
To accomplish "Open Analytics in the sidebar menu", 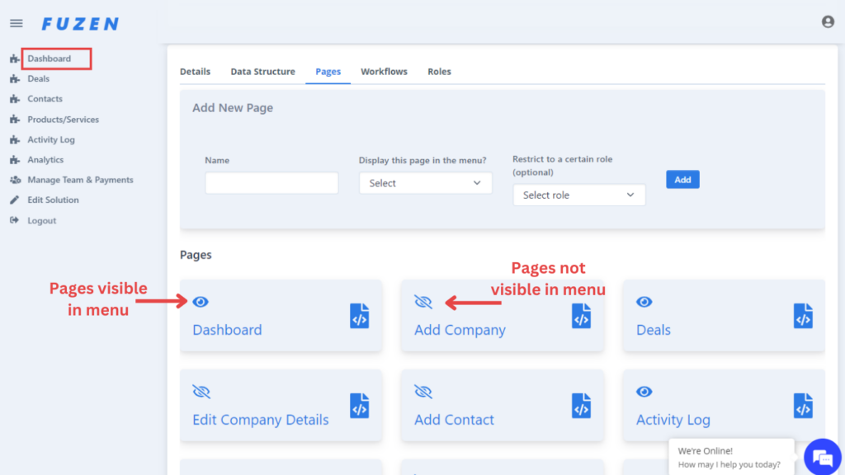I will (45, 160).
